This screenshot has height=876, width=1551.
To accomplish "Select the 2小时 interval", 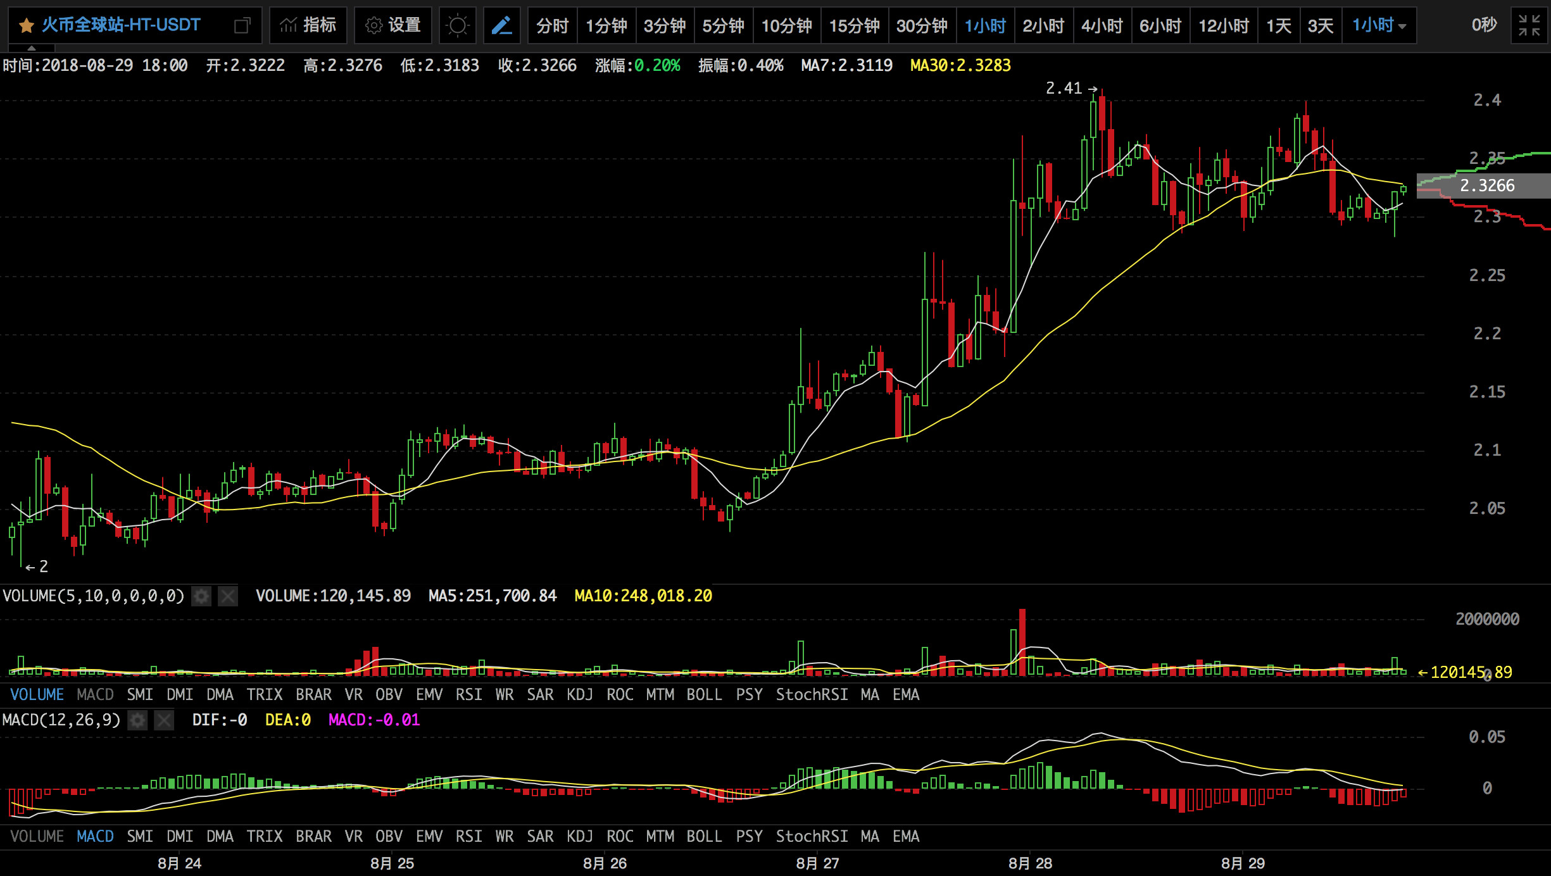I will coord(1043,25).
